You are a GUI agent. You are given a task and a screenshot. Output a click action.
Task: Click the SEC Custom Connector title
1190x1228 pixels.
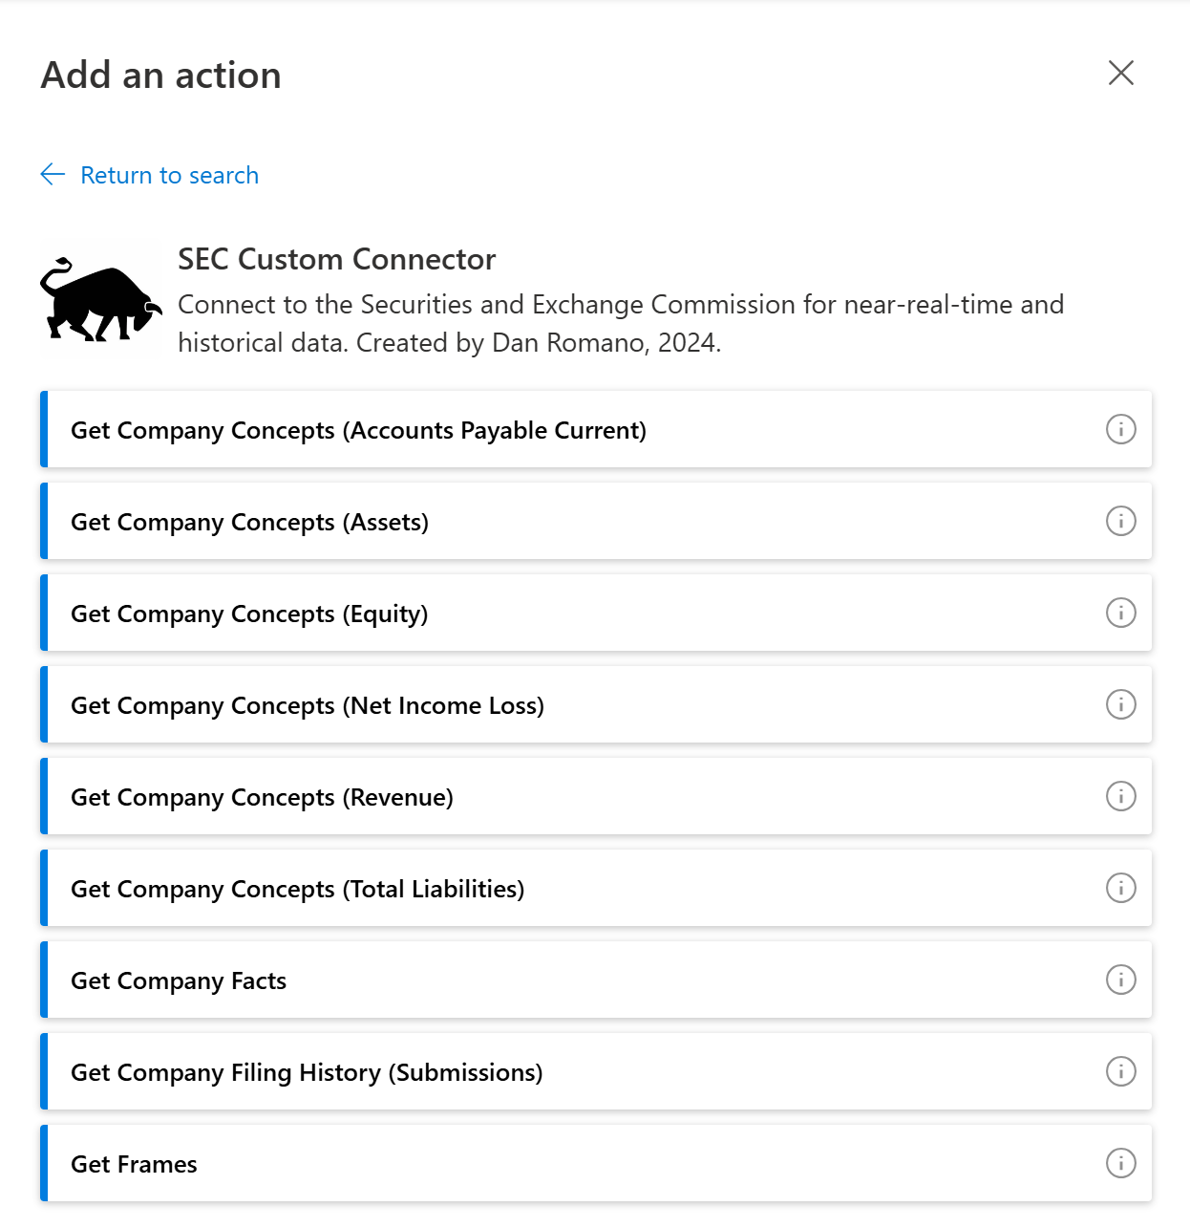336,259
